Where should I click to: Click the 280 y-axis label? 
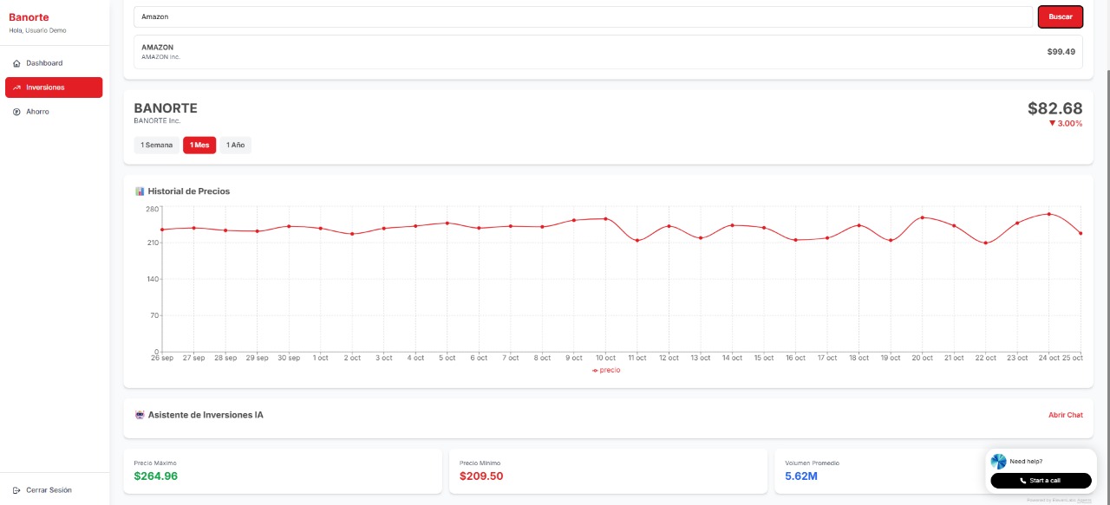[x=153, y=209]
